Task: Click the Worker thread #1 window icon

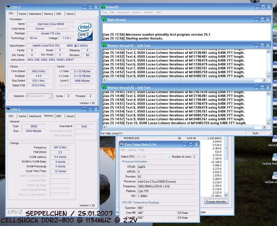Action: pos(104,46)
